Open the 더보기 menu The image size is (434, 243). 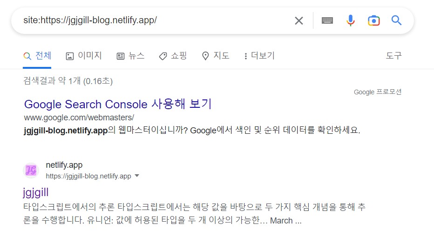point(259,56)
